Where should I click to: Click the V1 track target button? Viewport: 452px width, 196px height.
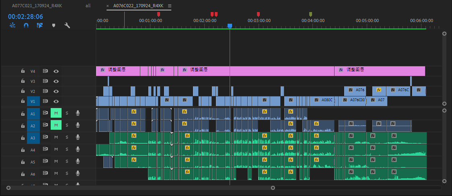pyautogui.click(x=33, y=101)
